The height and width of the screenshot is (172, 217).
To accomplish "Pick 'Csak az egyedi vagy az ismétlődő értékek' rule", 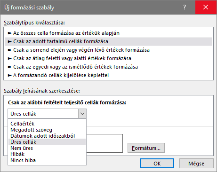I will (108, 67).
